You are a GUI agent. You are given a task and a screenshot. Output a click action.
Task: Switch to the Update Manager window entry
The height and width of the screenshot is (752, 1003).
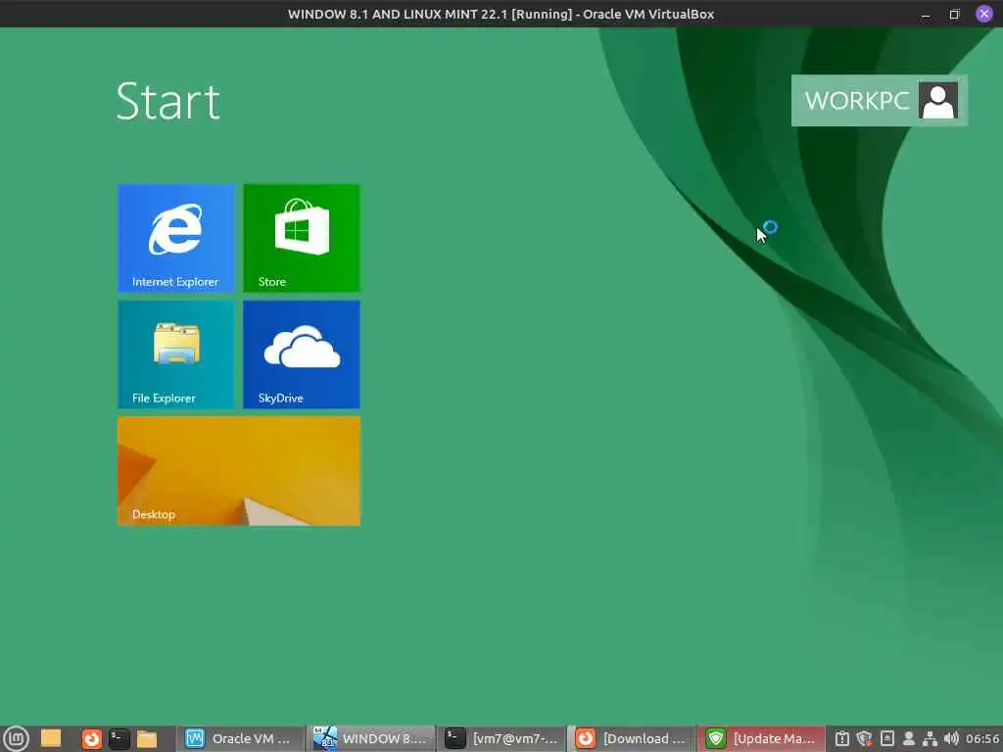[761, 738]
